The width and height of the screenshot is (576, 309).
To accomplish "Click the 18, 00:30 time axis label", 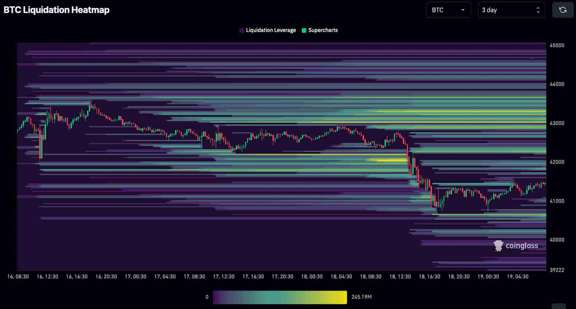I will coord(312,276).
